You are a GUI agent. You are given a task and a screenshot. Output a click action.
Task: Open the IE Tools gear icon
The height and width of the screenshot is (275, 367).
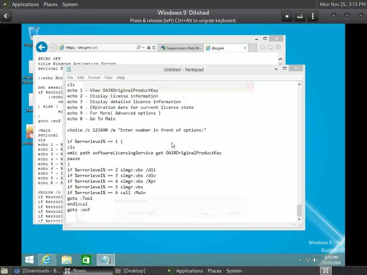278,47
